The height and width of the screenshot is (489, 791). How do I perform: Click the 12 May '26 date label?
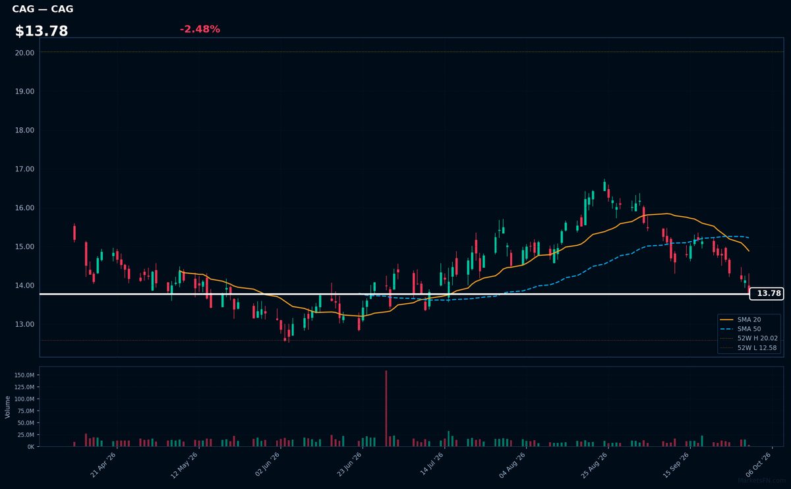185,465
